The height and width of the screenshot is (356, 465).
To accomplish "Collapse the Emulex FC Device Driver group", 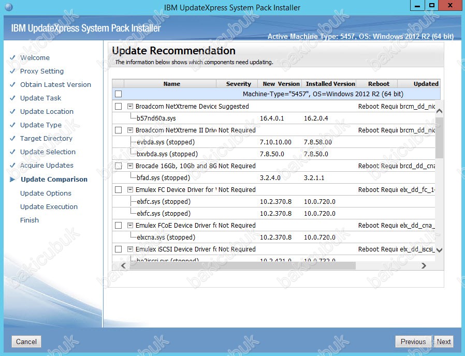I will point(130,190).
